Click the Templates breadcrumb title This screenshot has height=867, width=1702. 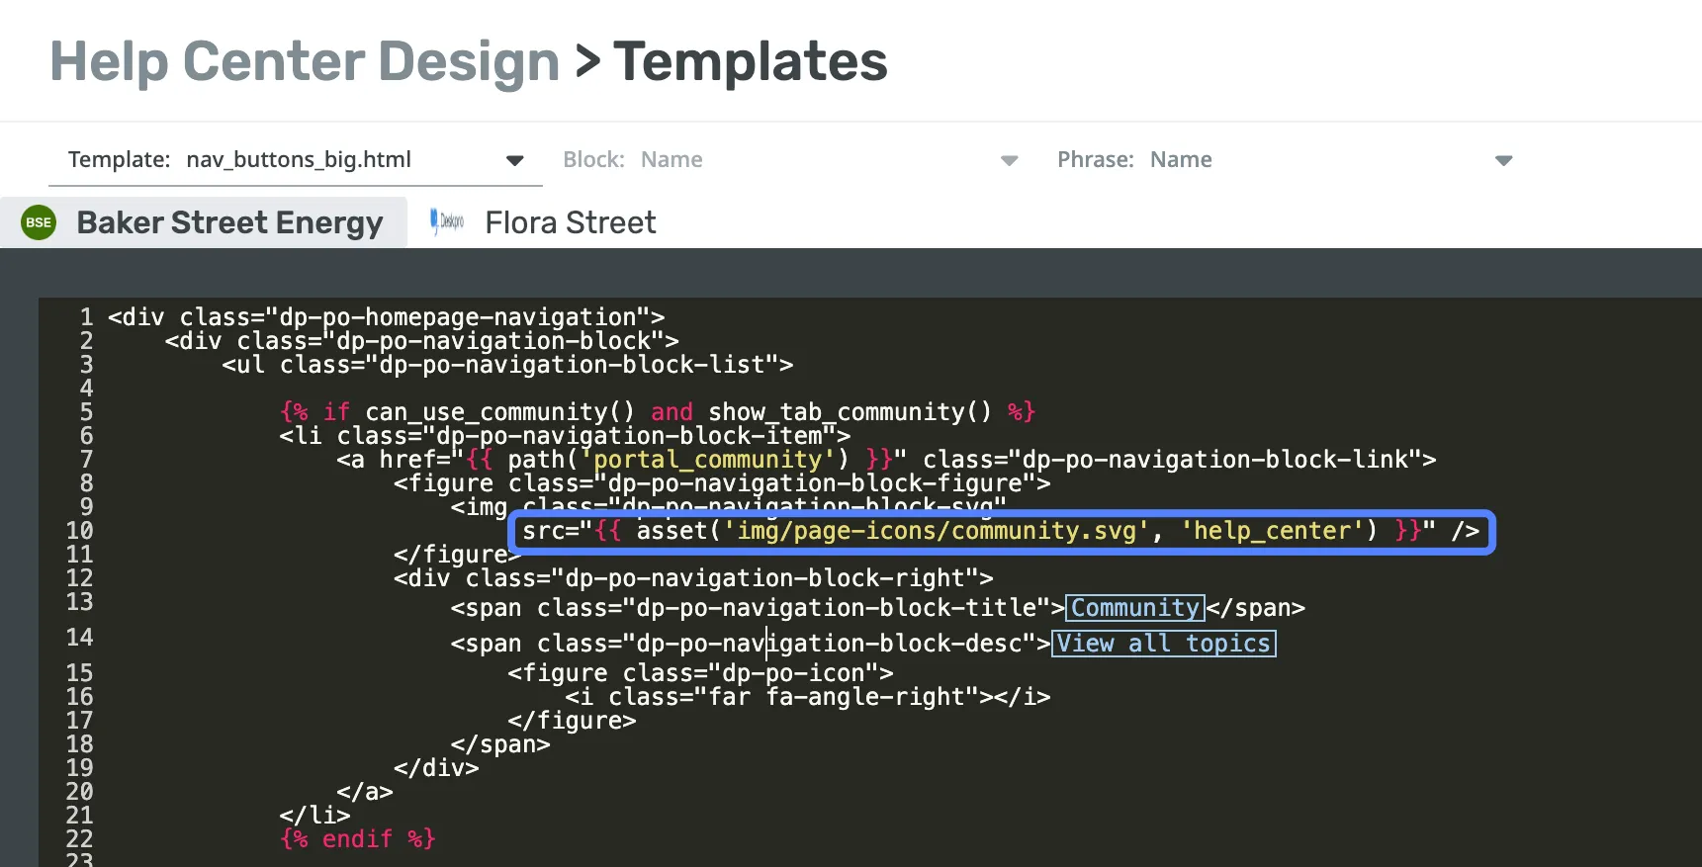click(750, 61)
